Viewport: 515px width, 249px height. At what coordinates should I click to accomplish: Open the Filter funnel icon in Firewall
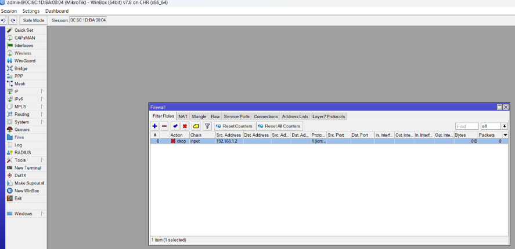tap(207, 126)
